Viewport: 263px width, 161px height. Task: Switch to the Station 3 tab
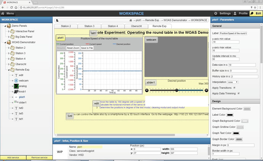click(89, 26)
